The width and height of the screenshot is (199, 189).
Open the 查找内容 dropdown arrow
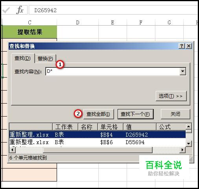183,71
